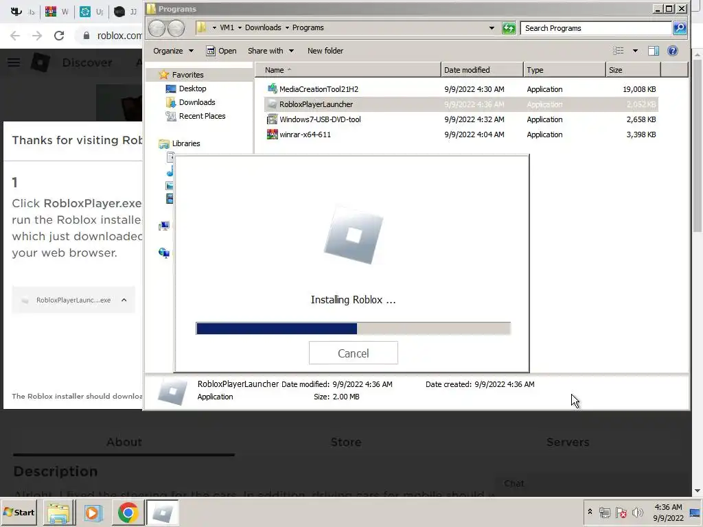703x527 pixels.
Task: Select the Windows7-USB-DVD-tool file
Action: [x=461, y=119]
